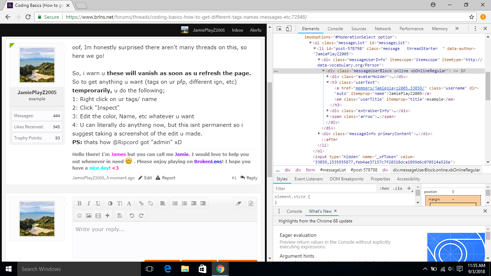Open the font size tool in editor

click(x=120, y=203)
